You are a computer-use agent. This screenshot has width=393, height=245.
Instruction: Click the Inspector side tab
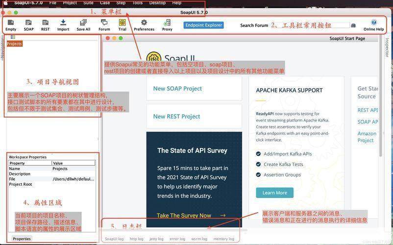pyautogui.click(x=387, y=48)
